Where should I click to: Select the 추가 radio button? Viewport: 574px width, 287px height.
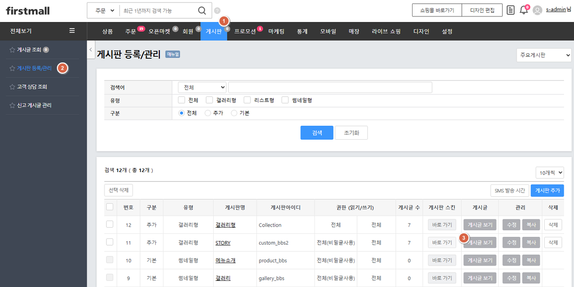(x=208, y=113)
